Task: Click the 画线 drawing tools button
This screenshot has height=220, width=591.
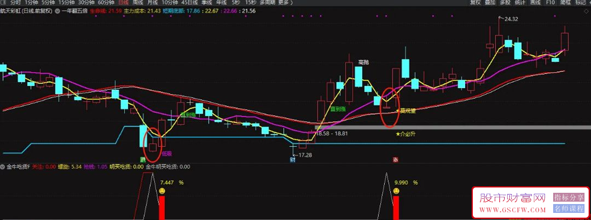Action: (535, 2)
